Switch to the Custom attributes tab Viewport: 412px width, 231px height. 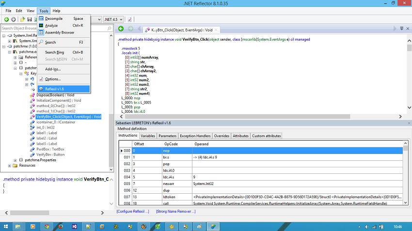click(x=267, y=136)
